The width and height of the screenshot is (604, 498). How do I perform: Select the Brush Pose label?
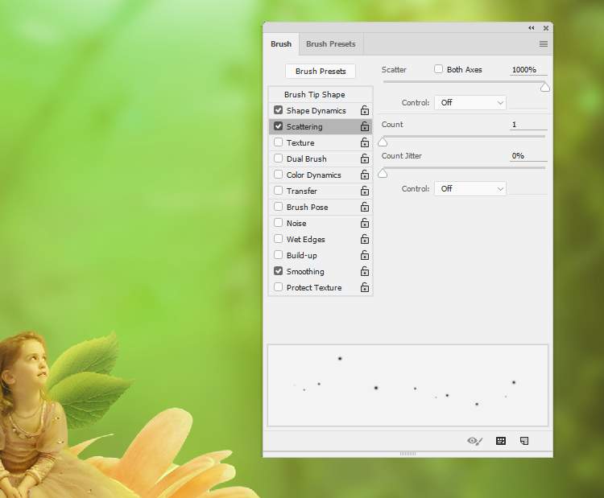(308, 207)
